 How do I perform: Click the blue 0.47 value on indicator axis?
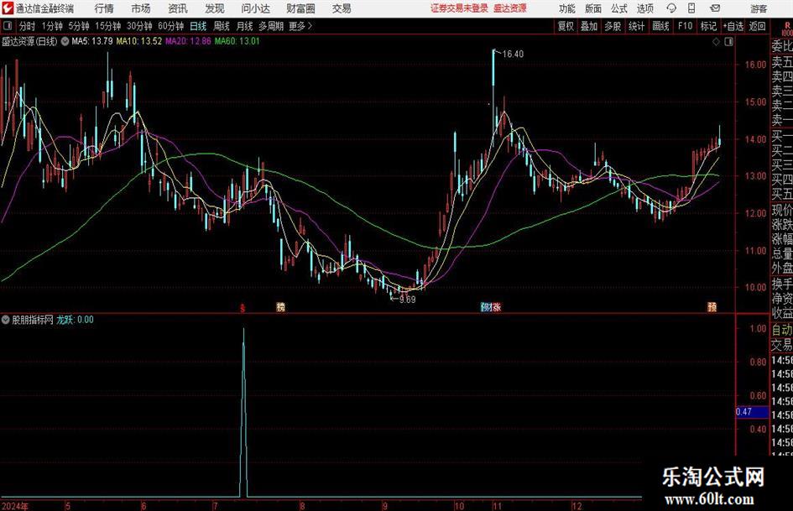pos(752,412)
